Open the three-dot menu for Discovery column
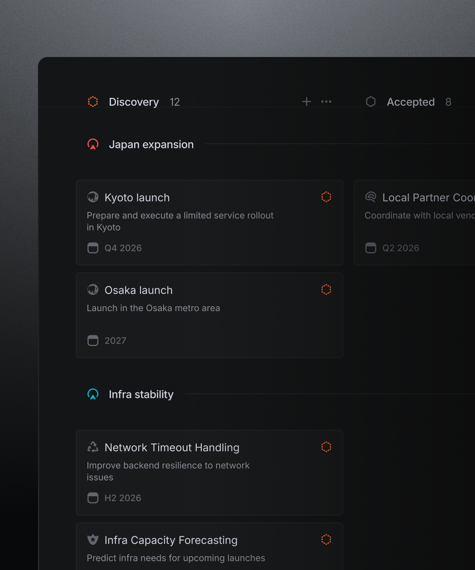 326,102
